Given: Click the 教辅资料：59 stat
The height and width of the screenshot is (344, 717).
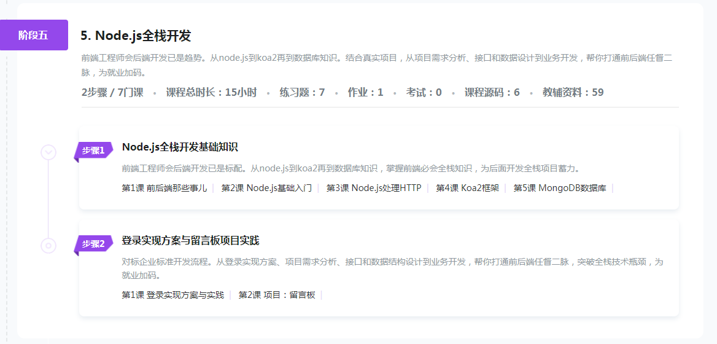Looking at the screenshot, I should [573, 92].
